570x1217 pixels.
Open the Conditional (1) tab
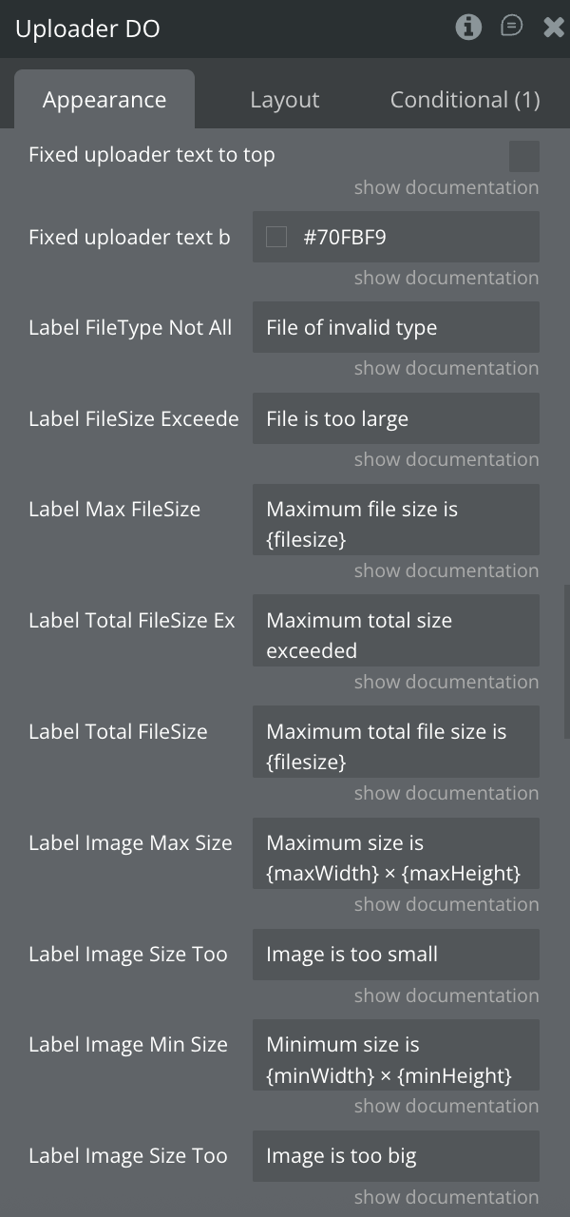(x=465, y=100)
